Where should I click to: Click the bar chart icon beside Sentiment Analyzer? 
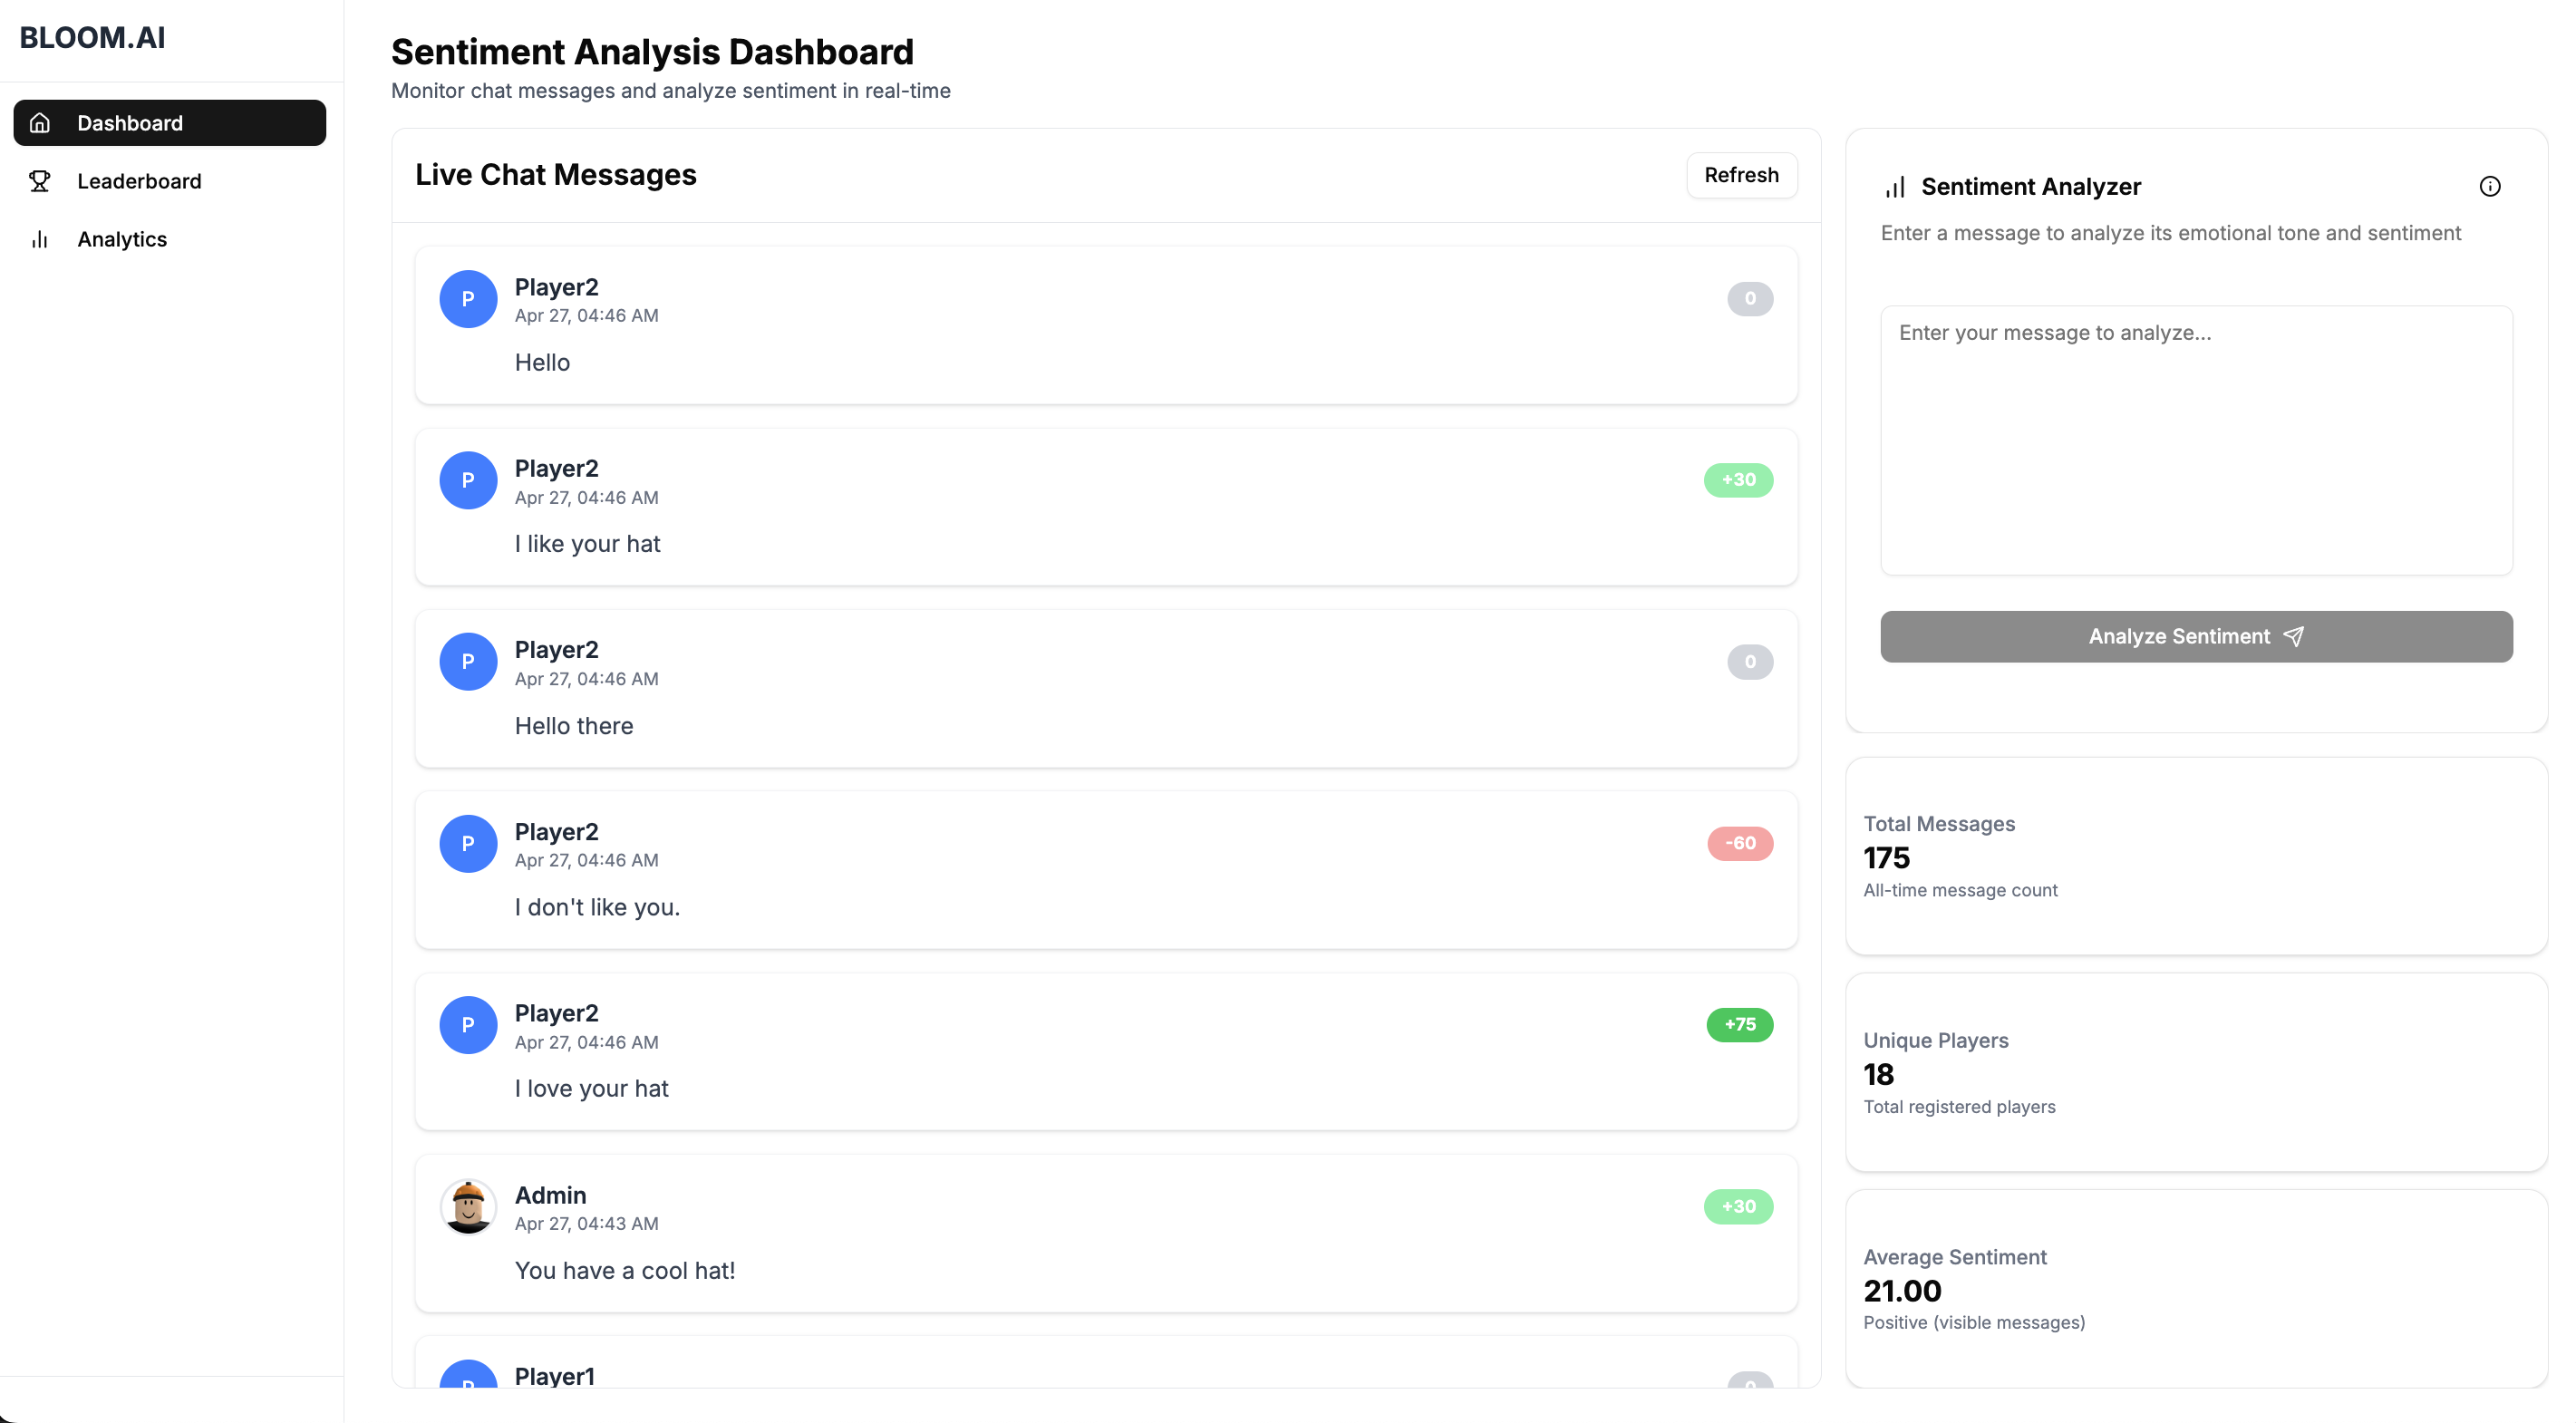pos(1895,187)
